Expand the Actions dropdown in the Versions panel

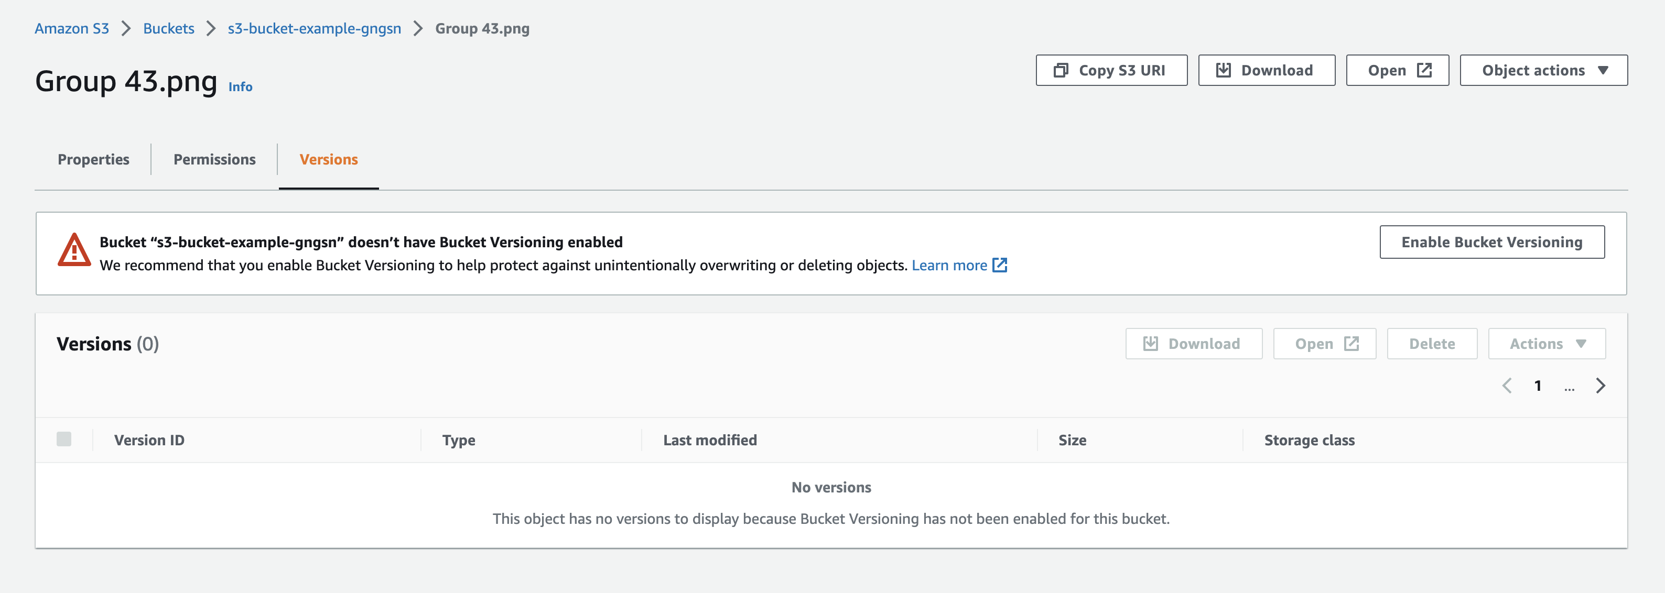click(x=1546, y=344)
